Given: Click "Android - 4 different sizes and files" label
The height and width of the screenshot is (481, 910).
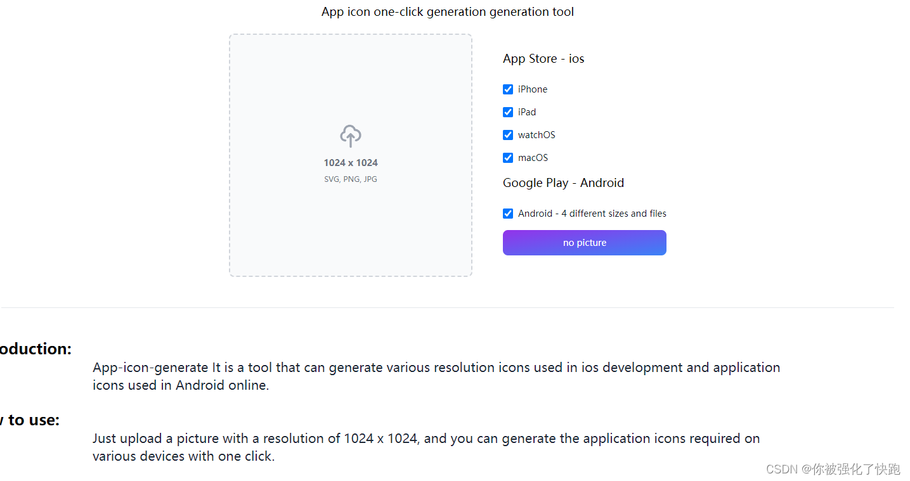Looking at the screenshot, I should (x=592, y=214).
